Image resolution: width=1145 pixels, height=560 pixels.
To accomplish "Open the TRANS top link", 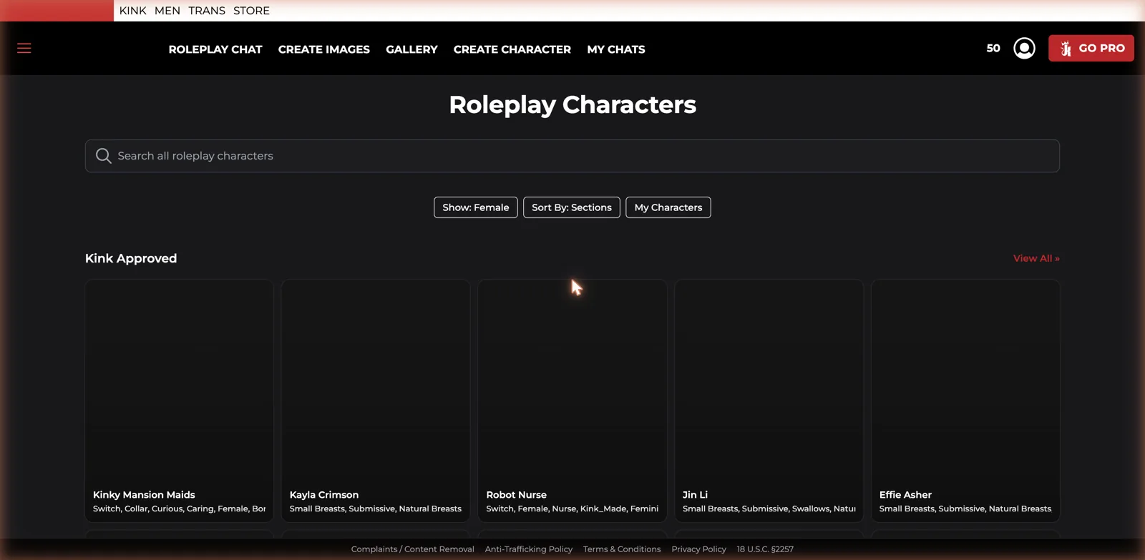I will coord(207,11).
